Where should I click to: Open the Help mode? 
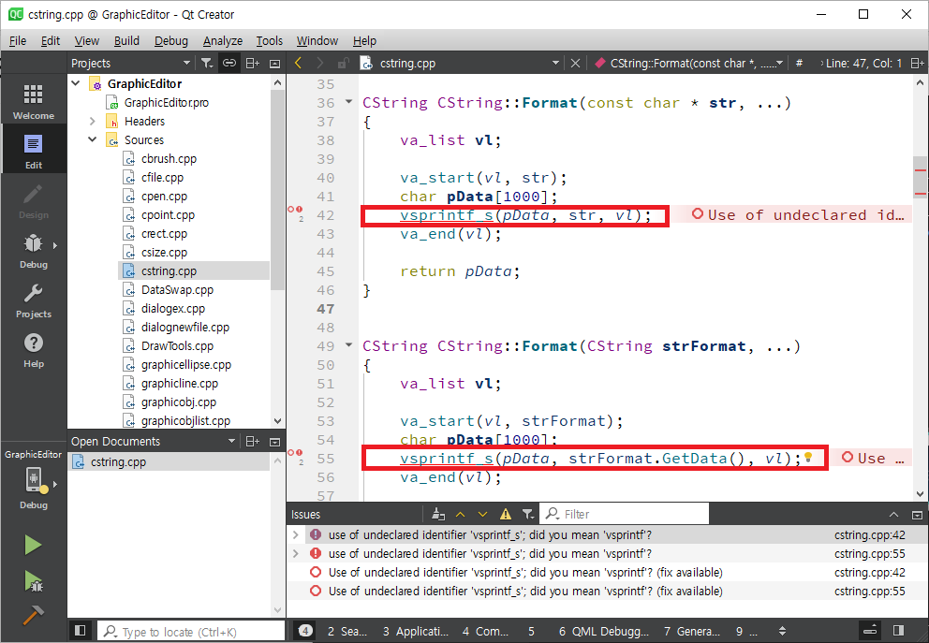33,350
